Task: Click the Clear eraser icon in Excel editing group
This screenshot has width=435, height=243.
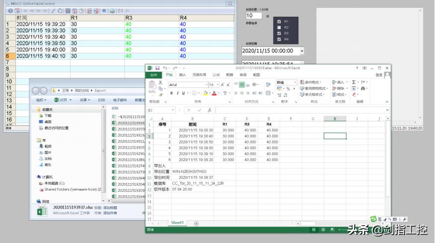Action: coord(354,94)
